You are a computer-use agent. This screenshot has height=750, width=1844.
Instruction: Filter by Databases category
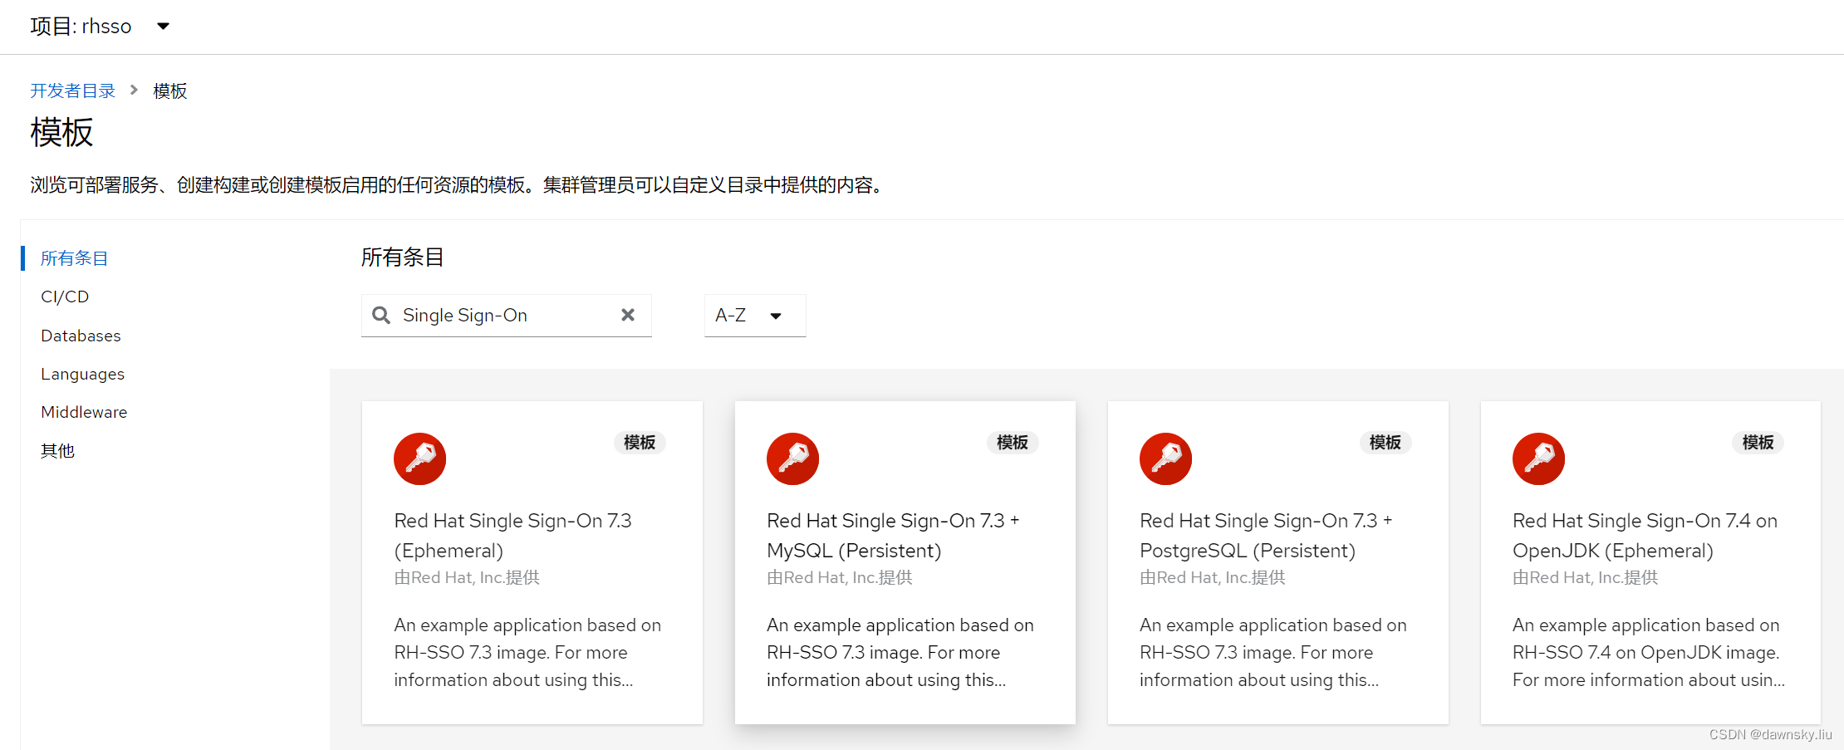pos(81,336)
